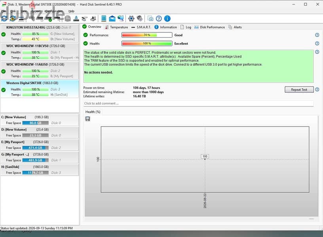This screenshot has height=237, width=323.
Task: Click the 70 % Performance bar
Action: (x=147, y=35)
